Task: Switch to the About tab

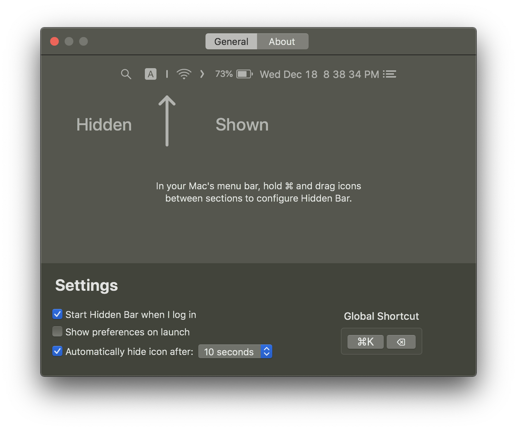Action: pos(282,41)
